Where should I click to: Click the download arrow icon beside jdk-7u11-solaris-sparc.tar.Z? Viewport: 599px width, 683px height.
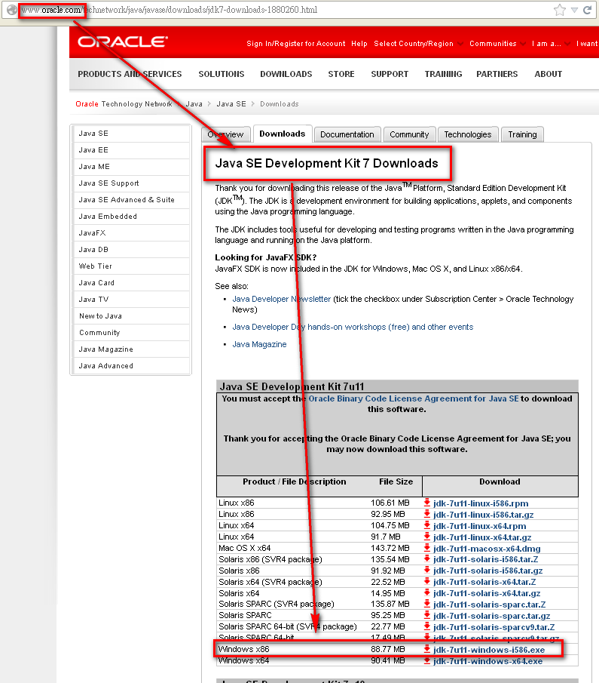point(427,605)
